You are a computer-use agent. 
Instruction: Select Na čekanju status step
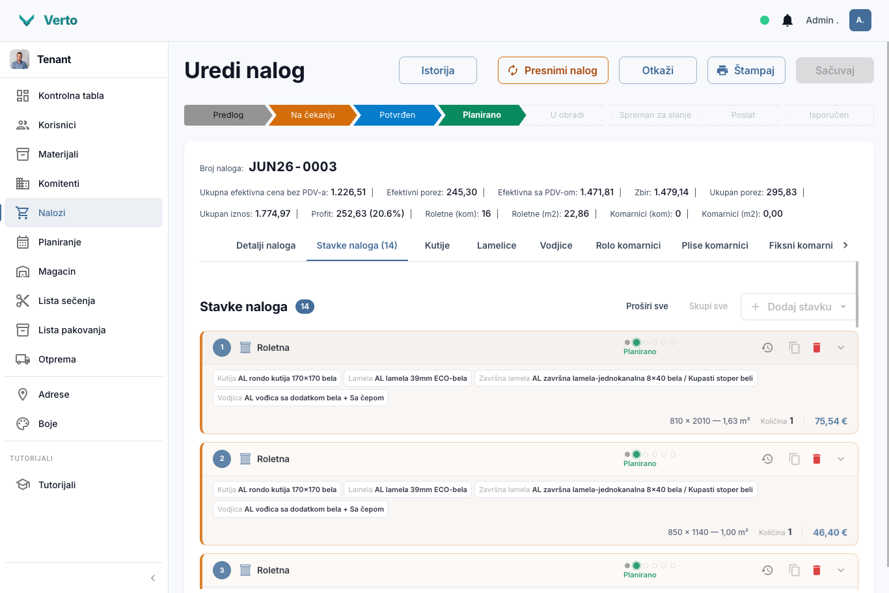coord(313,115)
